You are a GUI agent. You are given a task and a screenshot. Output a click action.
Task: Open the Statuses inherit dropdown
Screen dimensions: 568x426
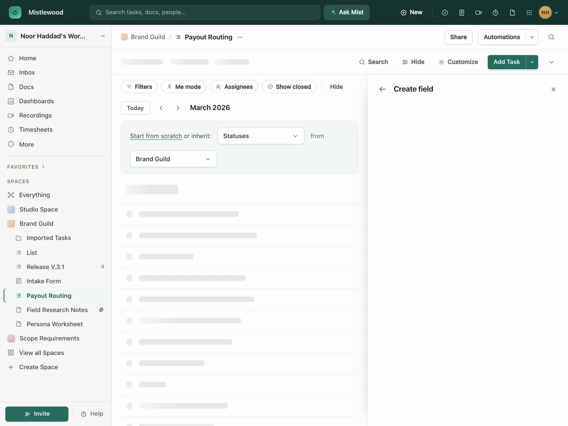[261, 136]
